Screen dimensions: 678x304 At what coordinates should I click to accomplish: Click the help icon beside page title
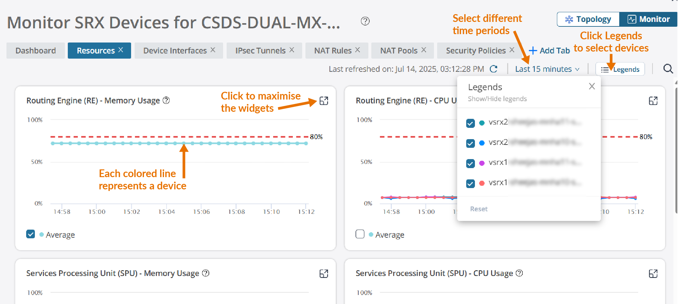coord(365,21)
